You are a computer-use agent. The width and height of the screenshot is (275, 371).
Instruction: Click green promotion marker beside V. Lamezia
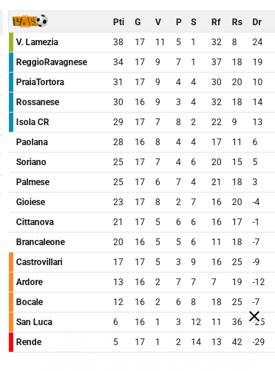click(x=11, y=42)
